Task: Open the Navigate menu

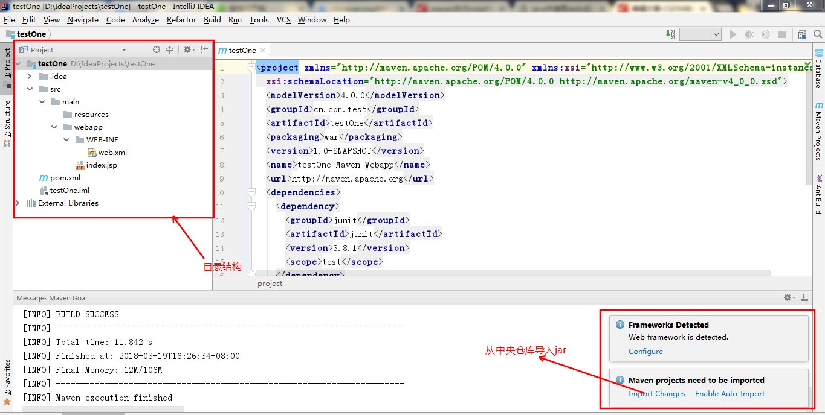Action: click(x=83, y=19)
